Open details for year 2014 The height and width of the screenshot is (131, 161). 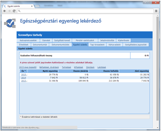click(x=24, y=78)
